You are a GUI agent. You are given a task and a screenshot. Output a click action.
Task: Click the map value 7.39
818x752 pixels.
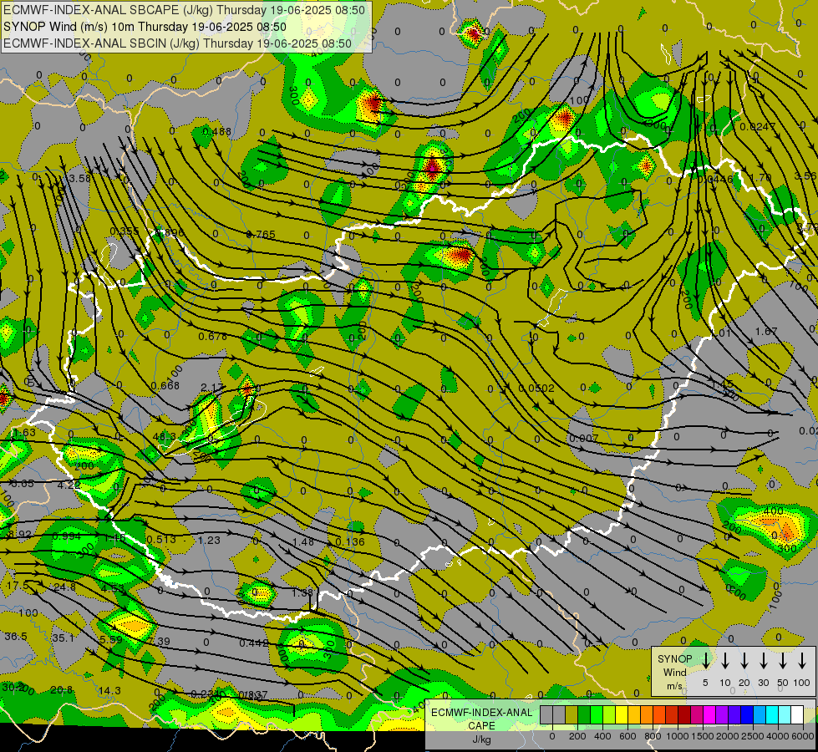pyautogui.click(x=159, y=641)
